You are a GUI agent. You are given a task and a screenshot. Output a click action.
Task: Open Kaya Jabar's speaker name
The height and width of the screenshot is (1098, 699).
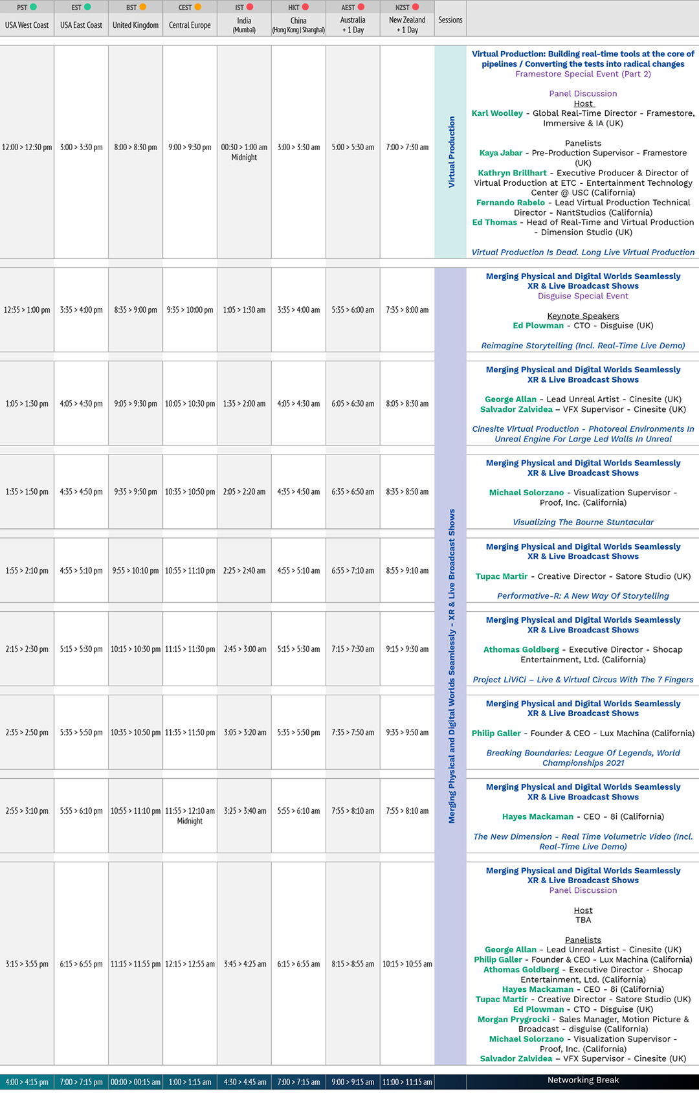(501, 153)
